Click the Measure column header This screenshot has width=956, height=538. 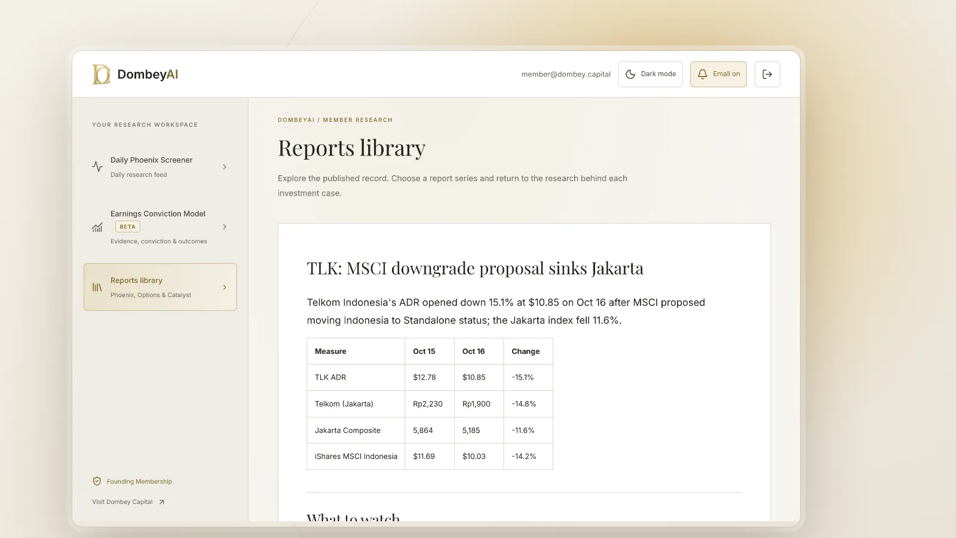(x=330, y=351)
